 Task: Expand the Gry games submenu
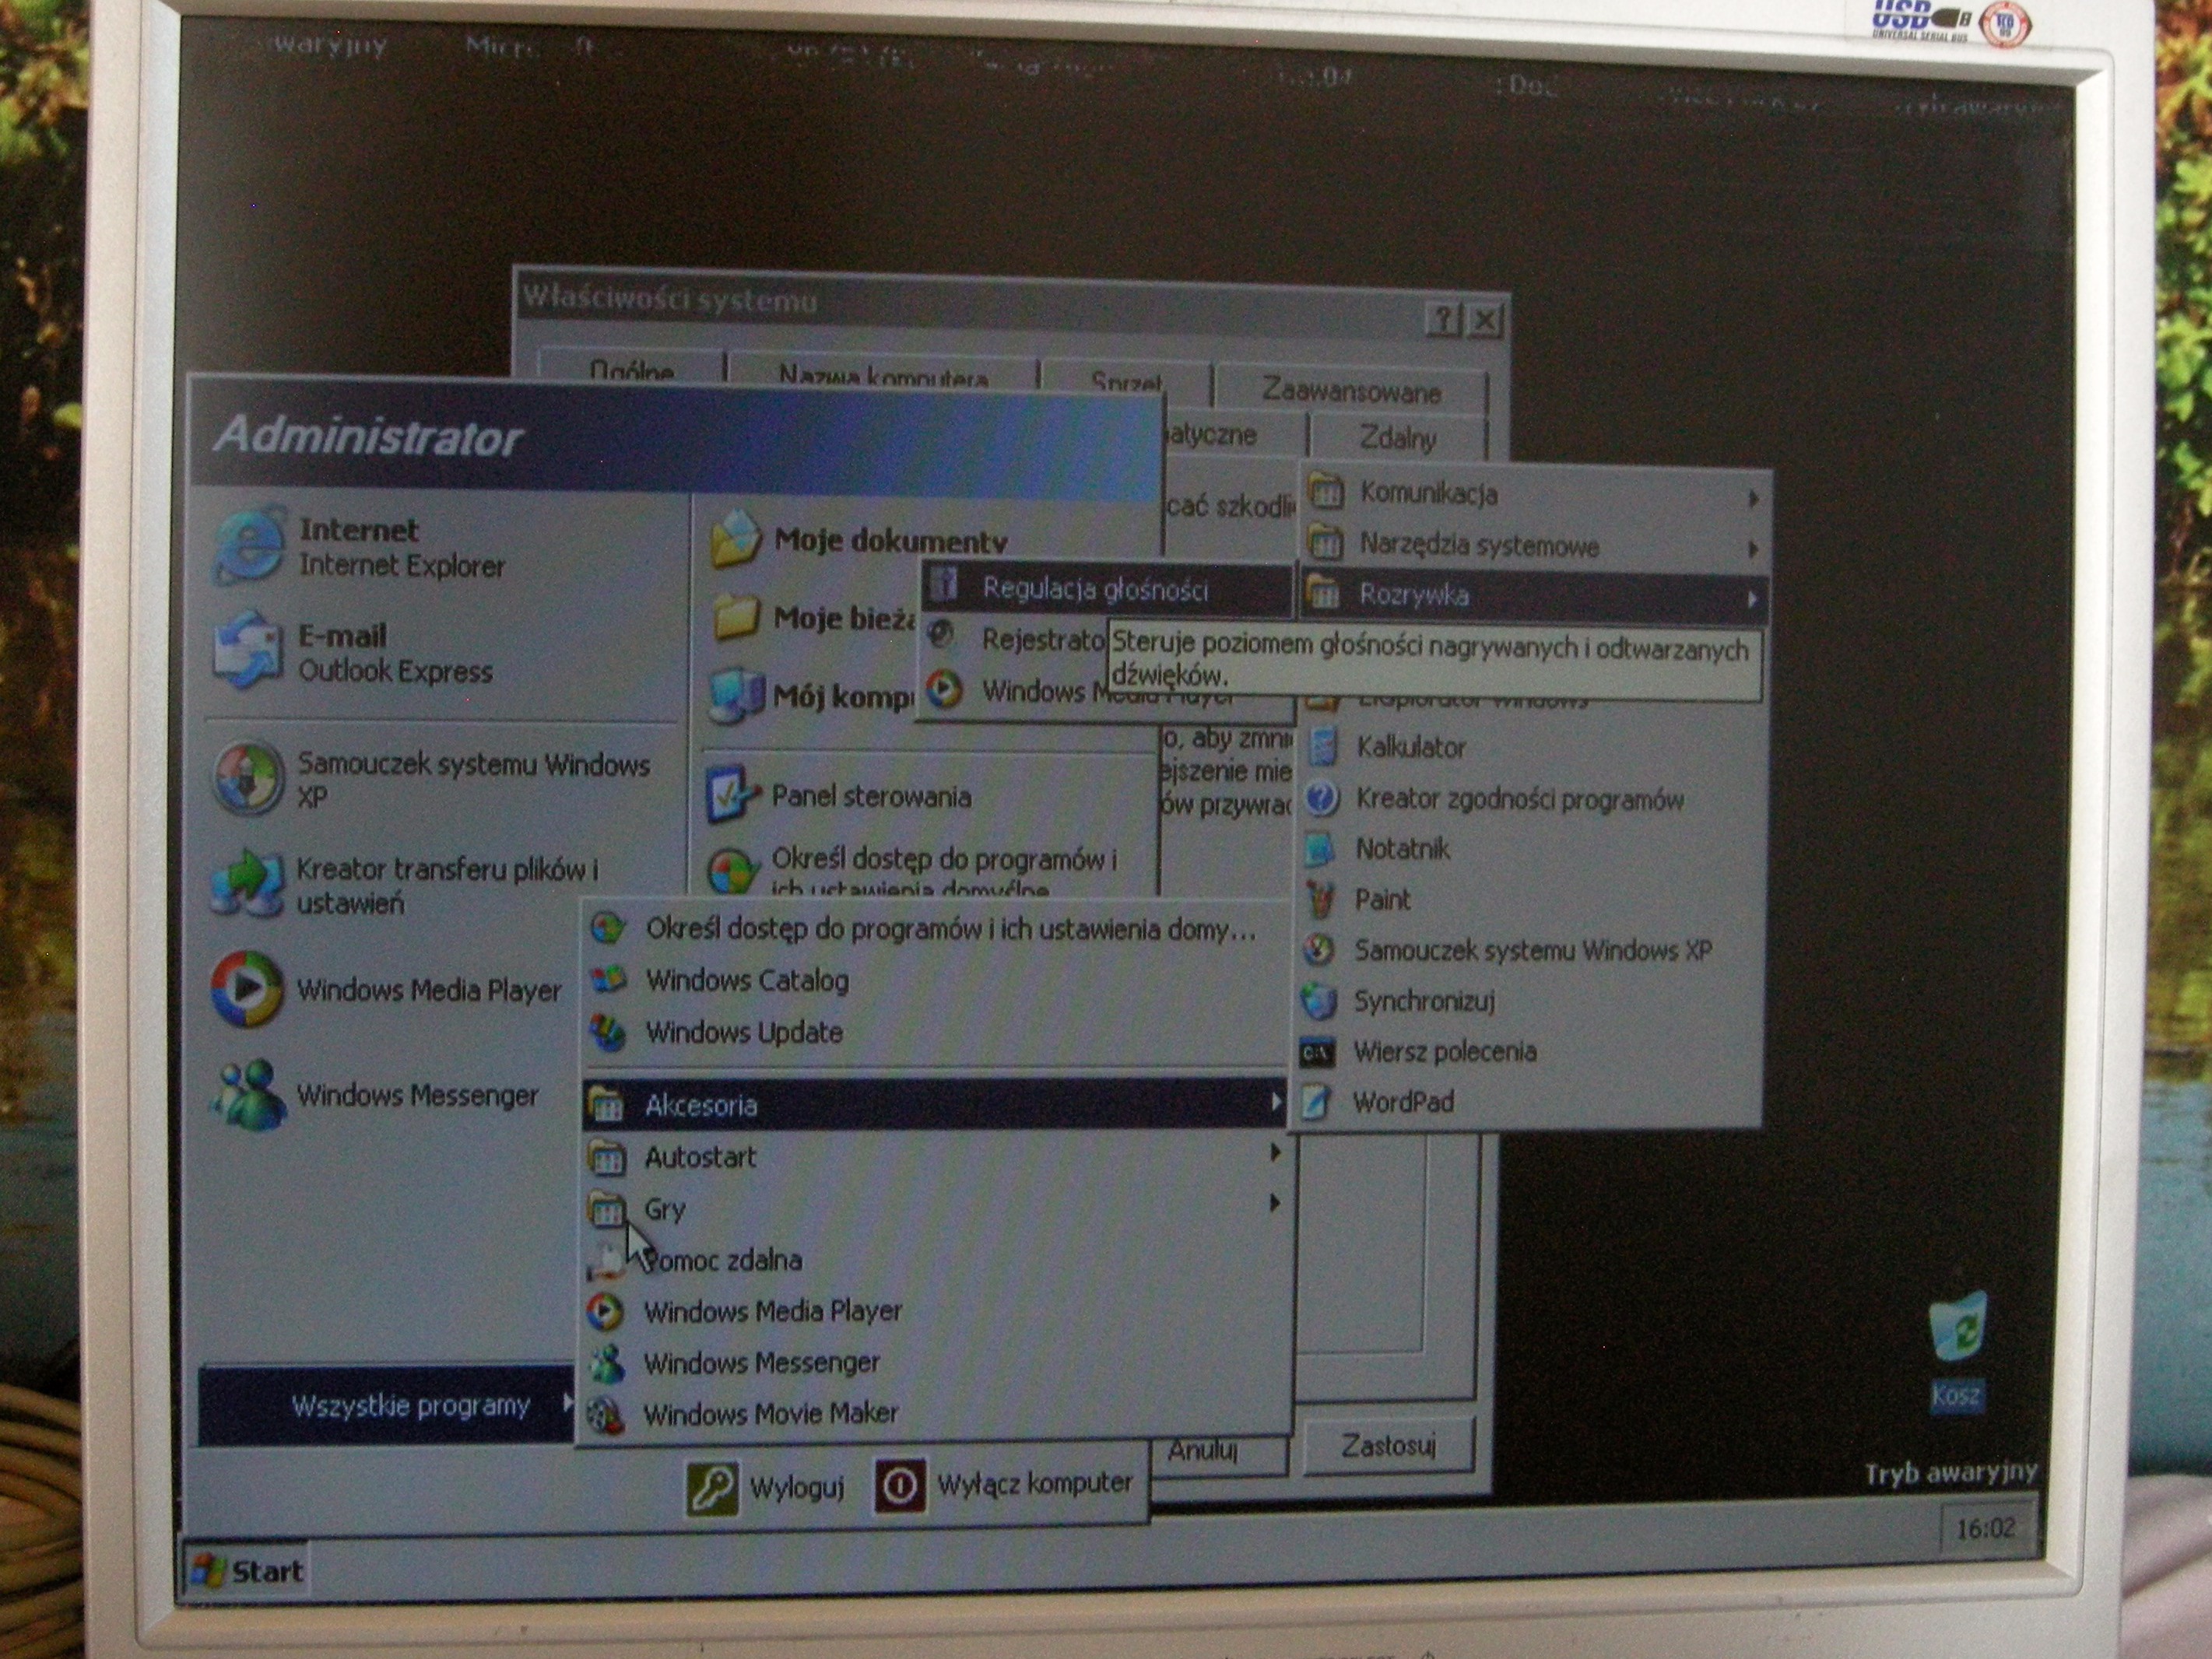pos(664,1209)
